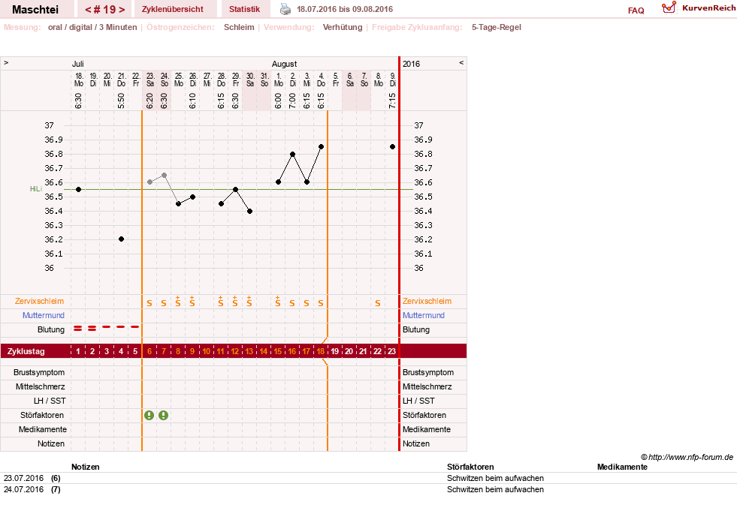Click cycle day 23 in the Zyklustag bar
The height and width of the screenshot is (511, 737).
click(x=391, y=351)
